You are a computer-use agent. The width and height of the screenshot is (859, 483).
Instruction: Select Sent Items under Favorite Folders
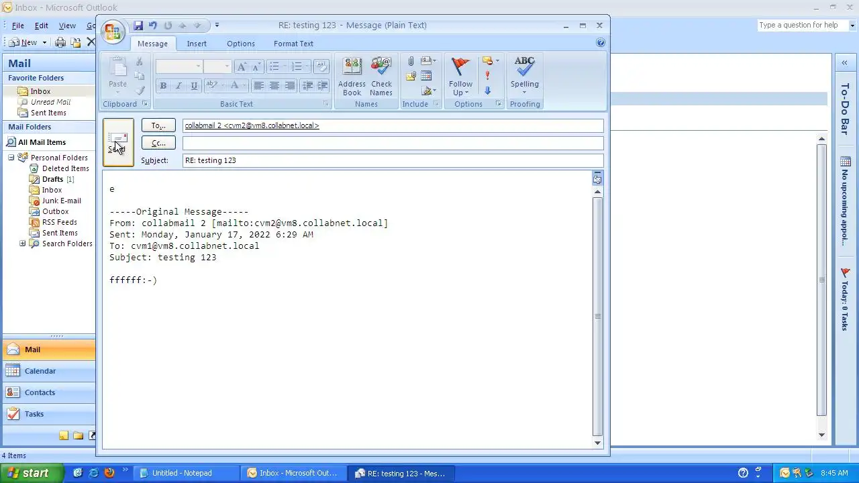coord(48,113)
